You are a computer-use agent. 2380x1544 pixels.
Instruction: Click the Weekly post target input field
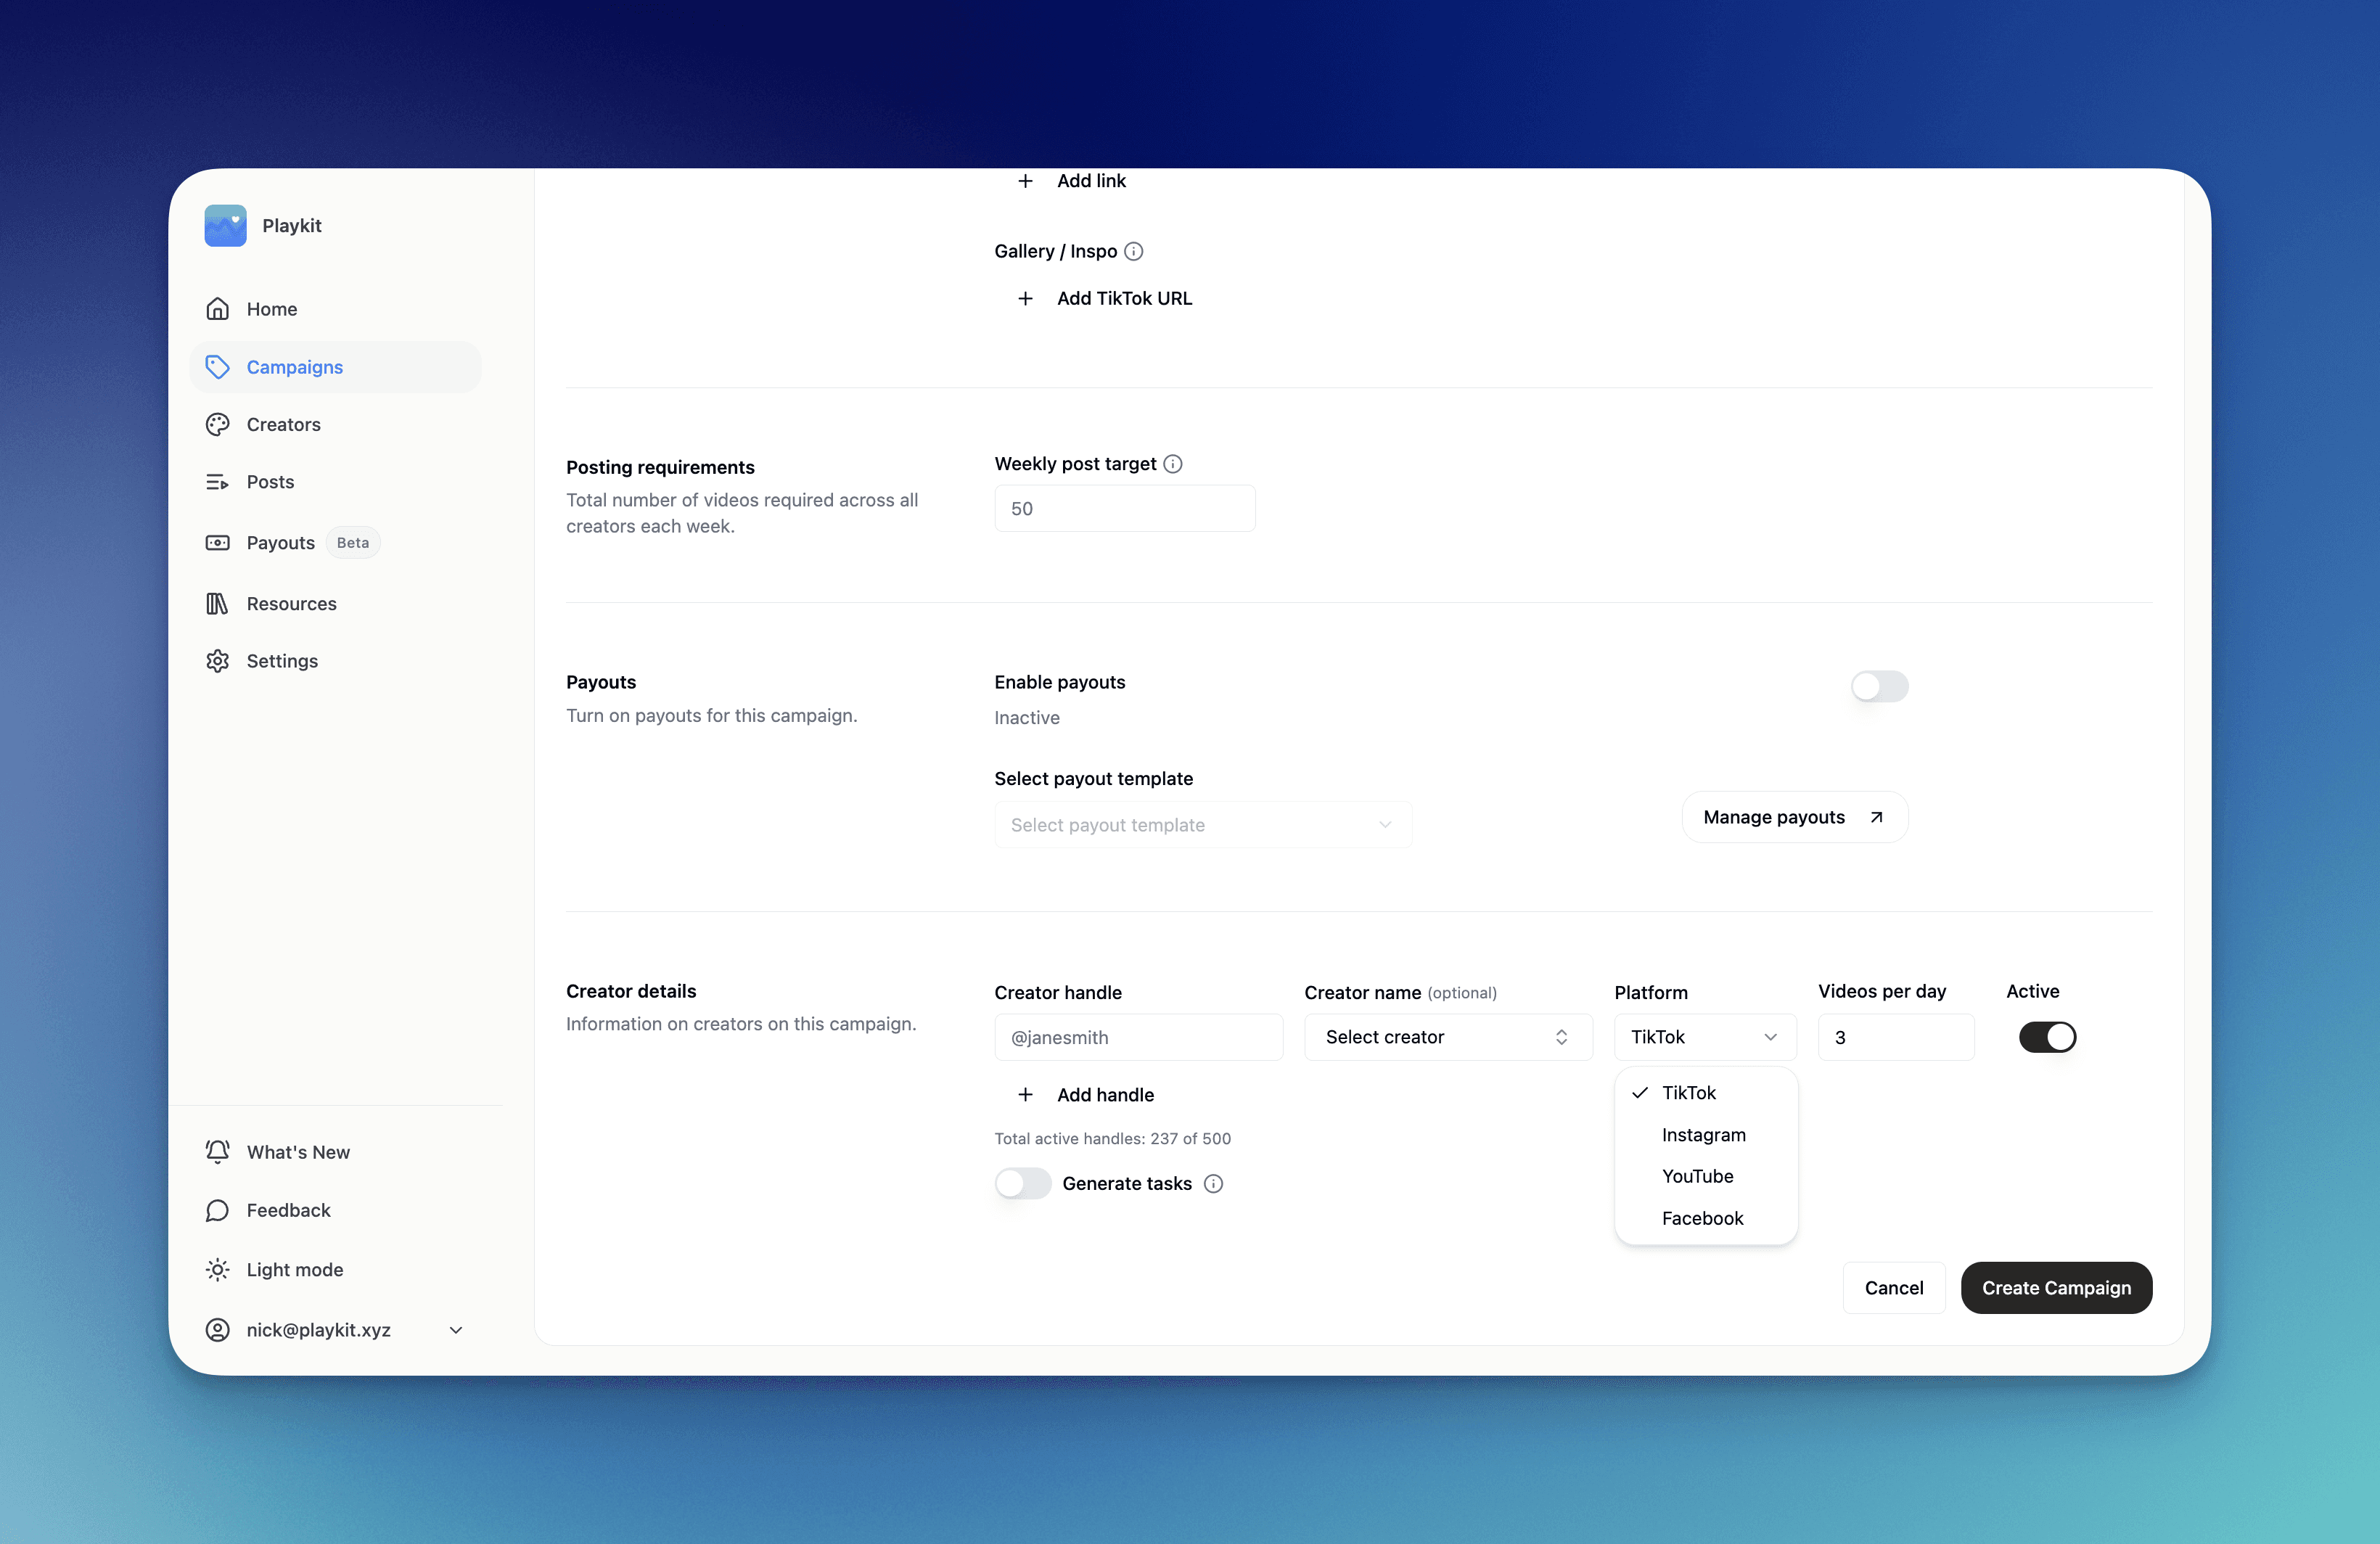[x=1124, y=508]
